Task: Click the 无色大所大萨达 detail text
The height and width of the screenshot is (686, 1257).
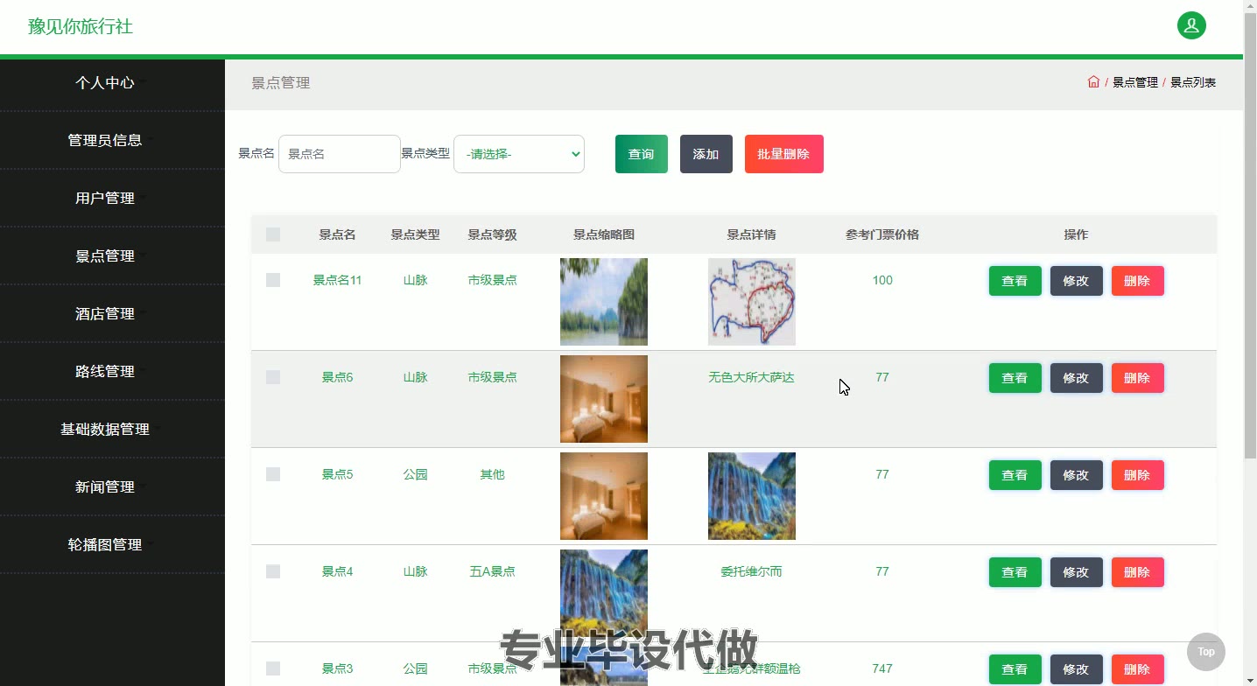Action: click(x=752, y=377)
